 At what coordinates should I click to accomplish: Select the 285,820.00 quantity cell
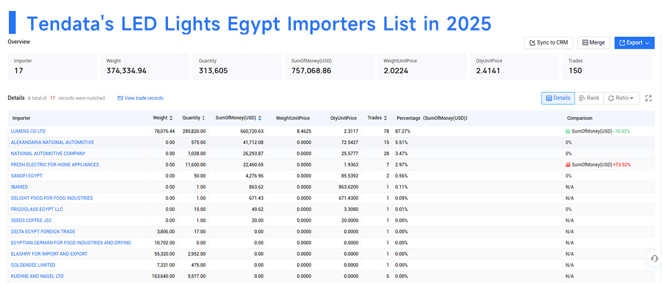(194, 132)
